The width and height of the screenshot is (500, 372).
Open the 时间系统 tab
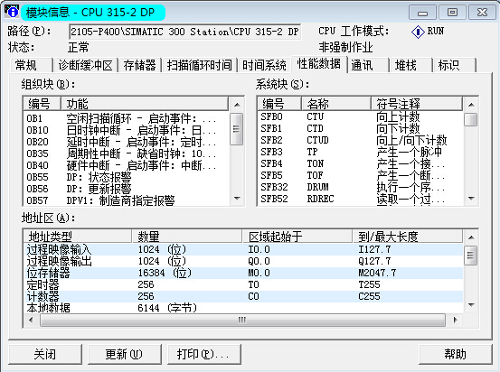click(264, 65)
